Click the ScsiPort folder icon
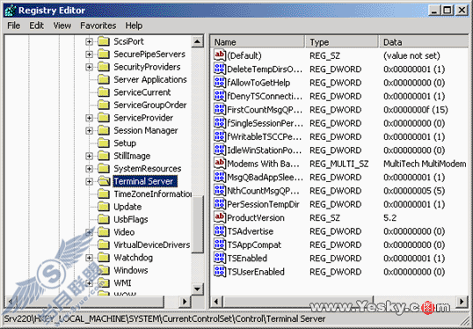Screen dimensions: 473x329 coord(104,41)
